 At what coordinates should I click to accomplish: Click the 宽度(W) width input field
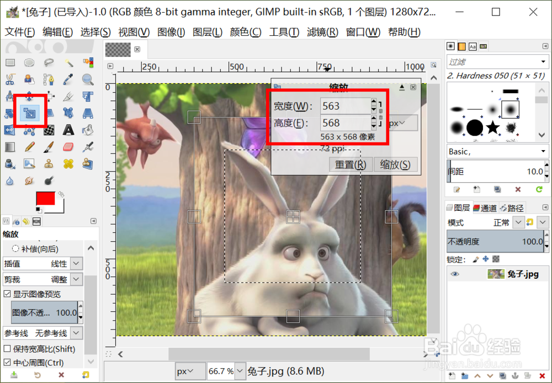(x=346, y=106)
